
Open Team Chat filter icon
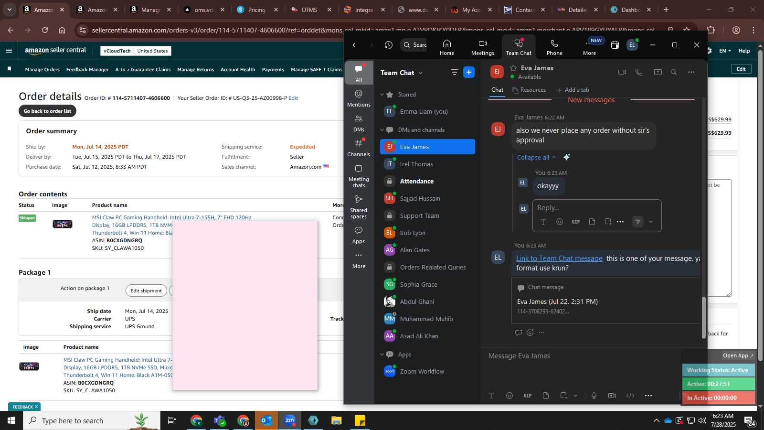[454, 72]
